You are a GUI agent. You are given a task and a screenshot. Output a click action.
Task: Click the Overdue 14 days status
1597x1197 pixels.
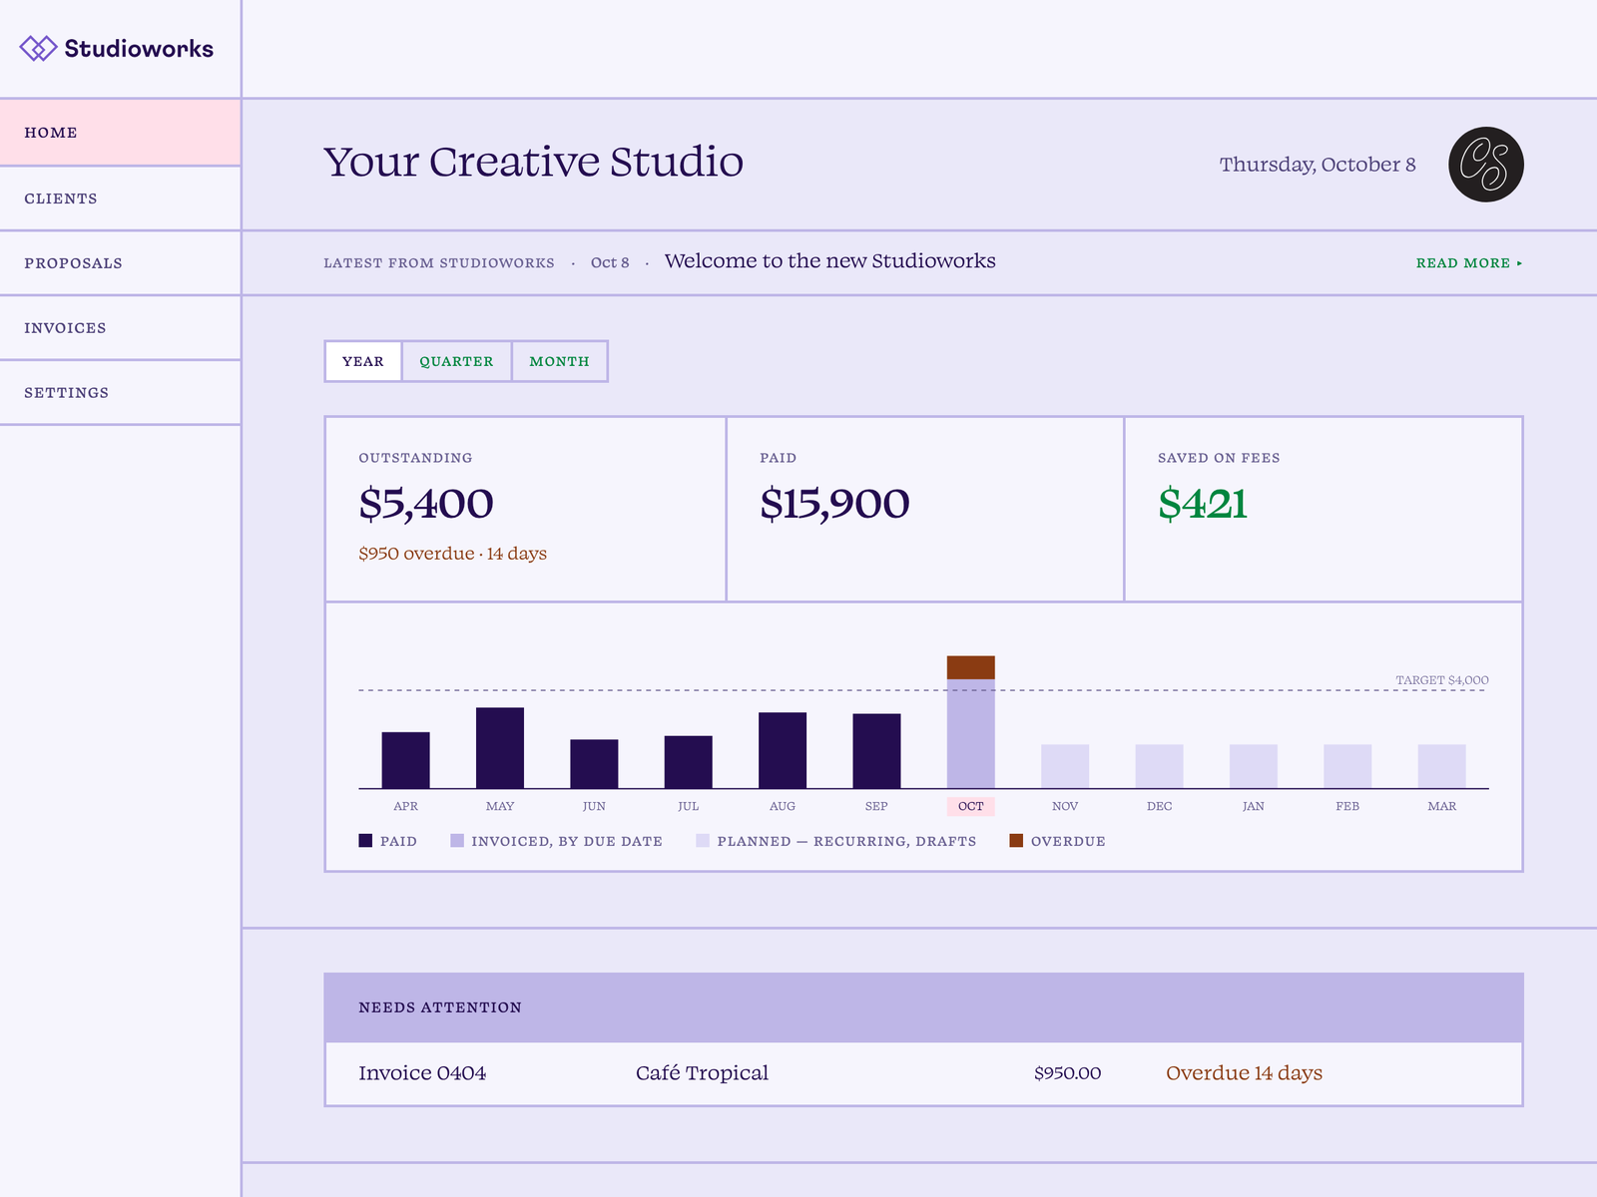(1244, 1073)
